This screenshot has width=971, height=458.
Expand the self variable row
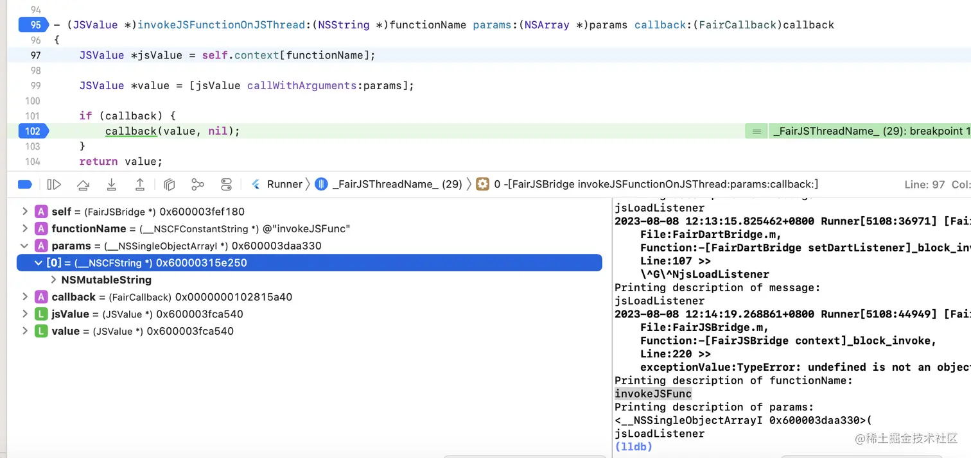click(x=24, y=211)
